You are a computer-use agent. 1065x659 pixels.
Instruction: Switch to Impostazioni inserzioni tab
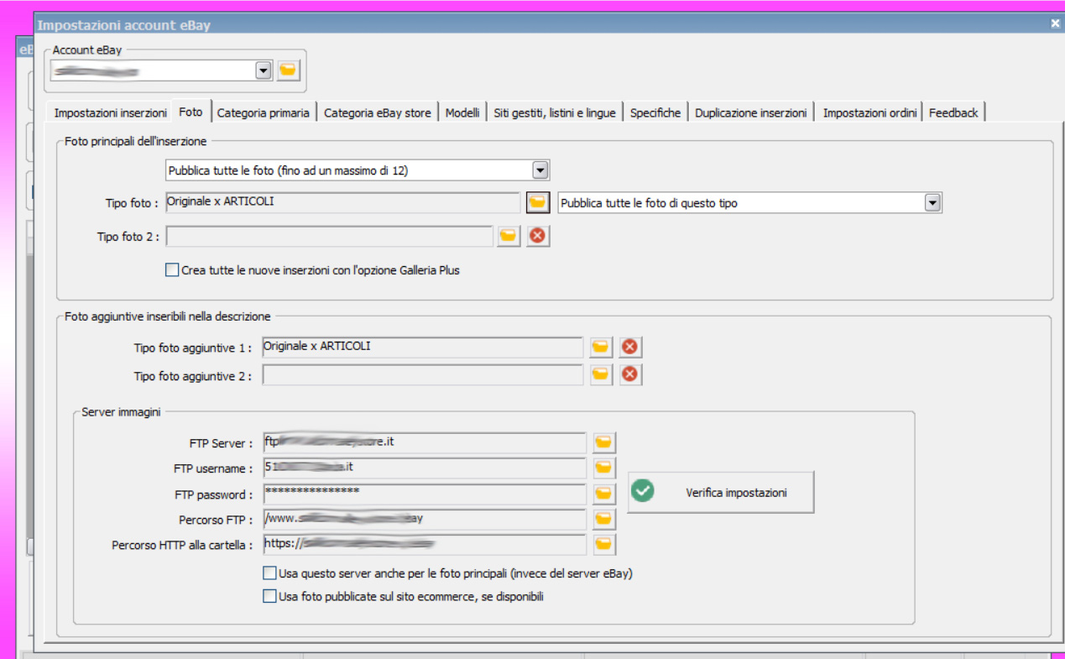pos(111,112)
